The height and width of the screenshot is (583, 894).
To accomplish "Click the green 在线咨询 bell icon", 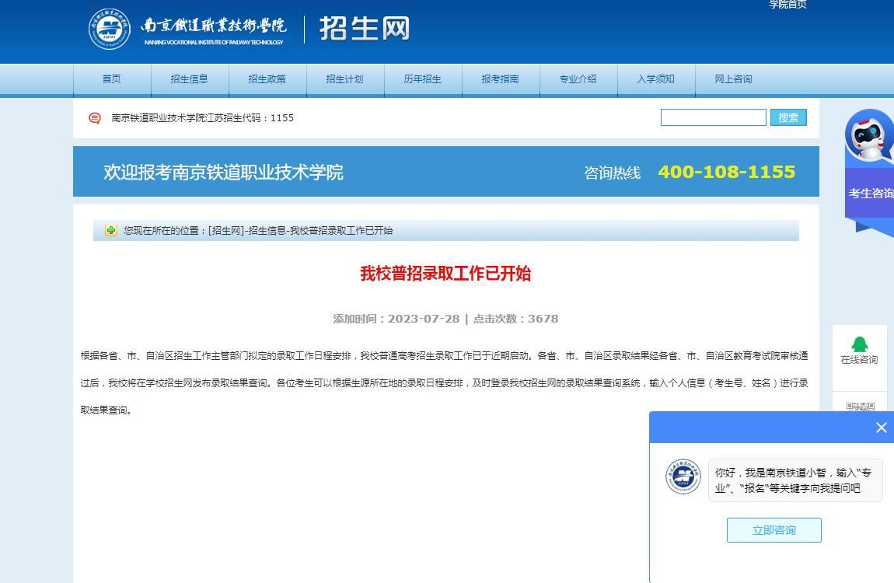I will coord(859,344).
